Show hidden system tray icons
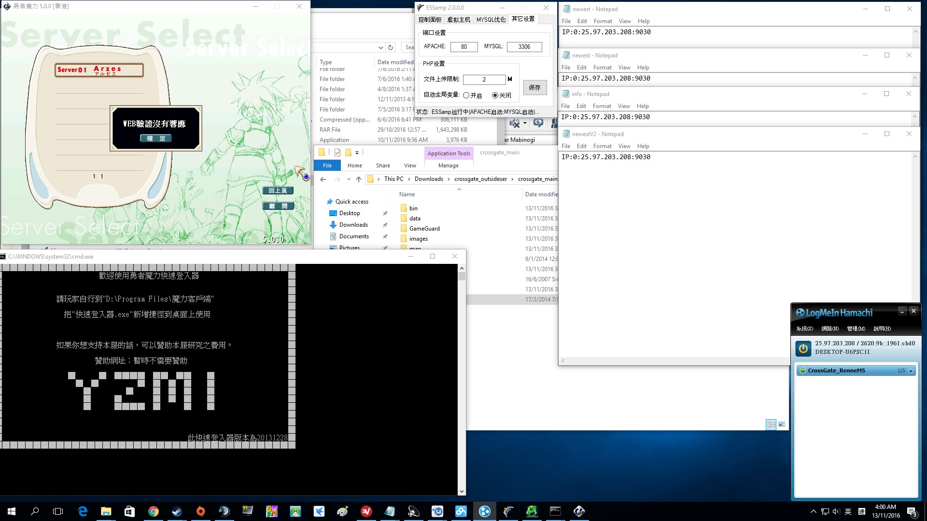The height and width of the screenshot is (521, 927). [x=814, y=511]
